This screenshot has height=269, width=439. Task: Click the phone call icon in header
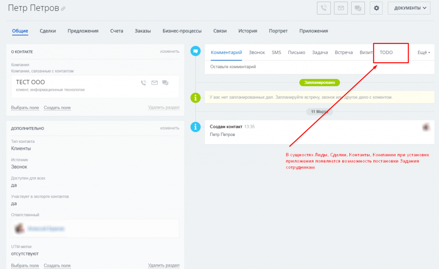coord(324,8)
